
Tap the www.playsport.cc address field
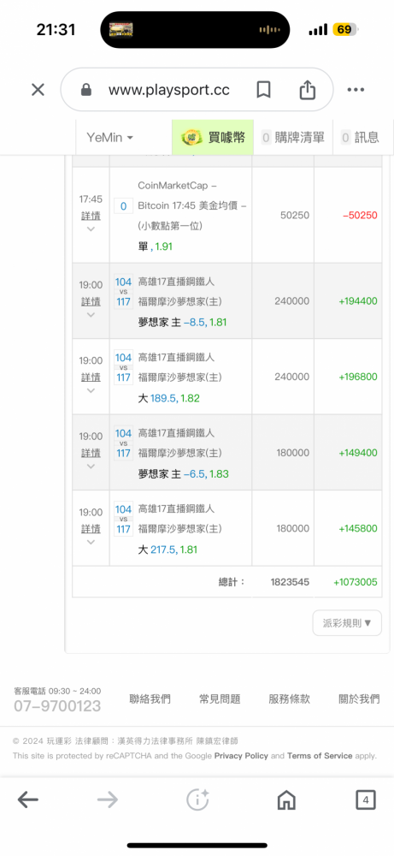tap(169, 90)
